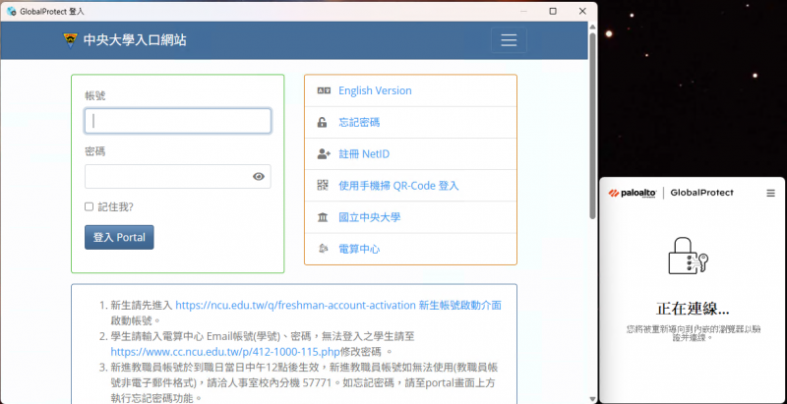This screenshot has height=404, width=787.
Task: Click the 帳號 account input field
Action: click(x=177, y=121)
